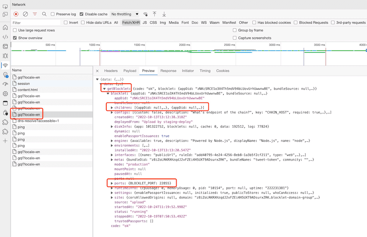Viewport: 367px width, 237px height.
Task: Open the Headers tab
Action: pos(111,71)
